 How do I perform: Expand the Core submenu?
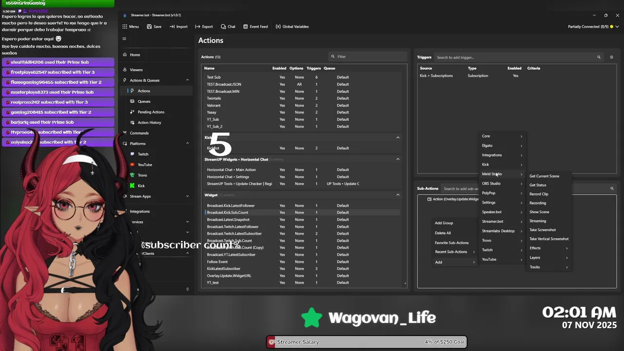click(502, 136)
